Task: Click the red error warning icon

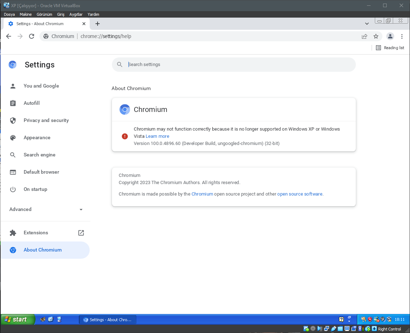Action: [125, 136]
